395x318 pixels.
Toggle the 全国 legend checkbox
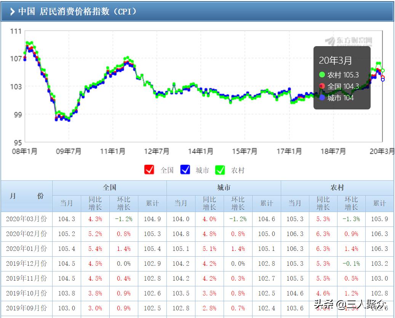(149, 170)
